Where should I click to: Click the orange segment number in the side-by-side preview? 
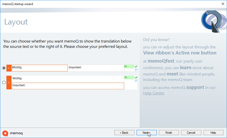[x=9, y=68]
